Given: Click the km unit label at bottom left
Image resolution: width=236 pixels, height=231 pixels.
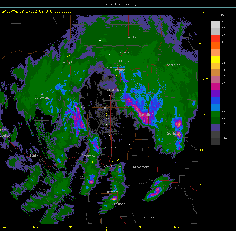Looking at the screenshot, I should pos(4,228).
